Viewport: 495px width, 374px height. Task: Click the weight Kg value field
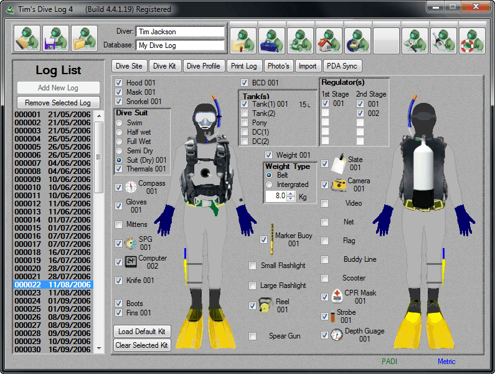pos(276,196)
